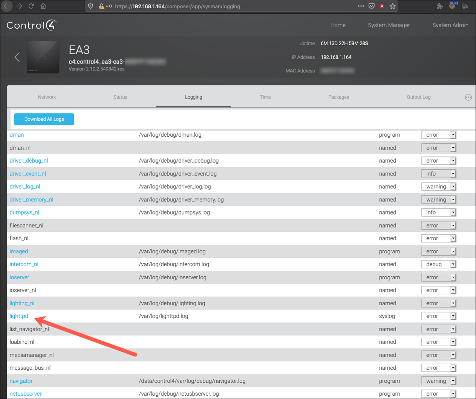Viewport: 476px width, 399px height.
Task: Open the circled ellipsis more-tabs icon
Action: 468,97
